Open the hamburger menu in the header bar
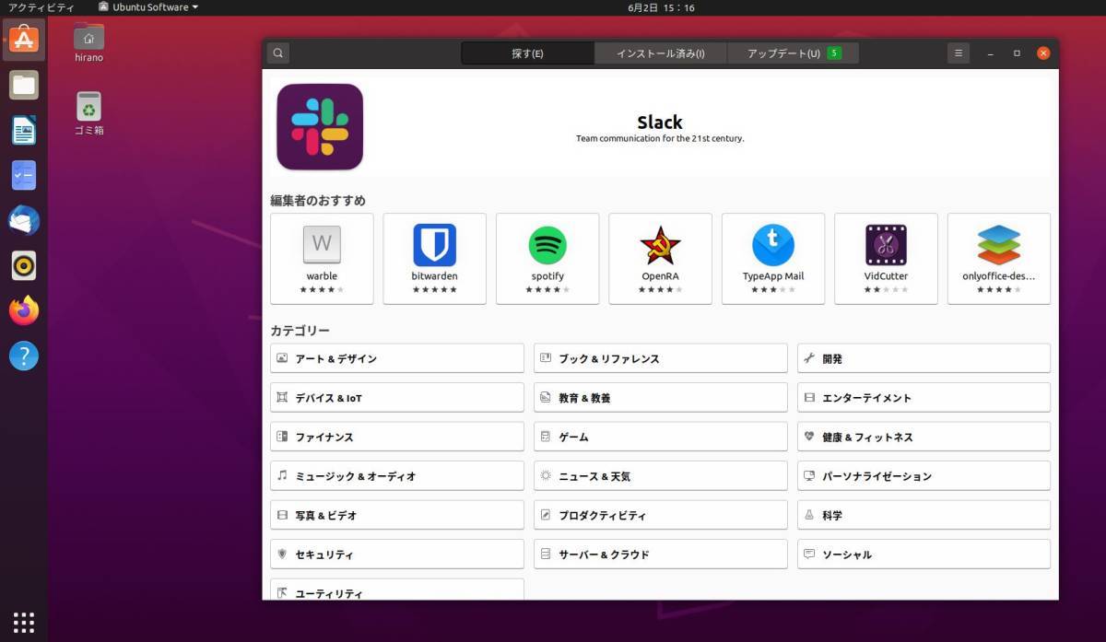 959,53
